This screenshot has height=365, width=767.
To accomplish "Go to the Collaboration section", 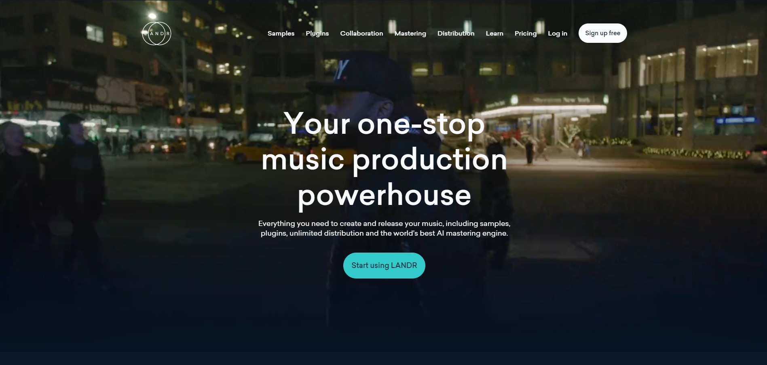I will click(x=361, y=34).
